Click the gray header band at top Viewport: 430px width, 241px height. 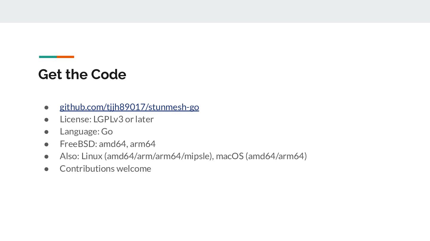(x=215, y=11)
